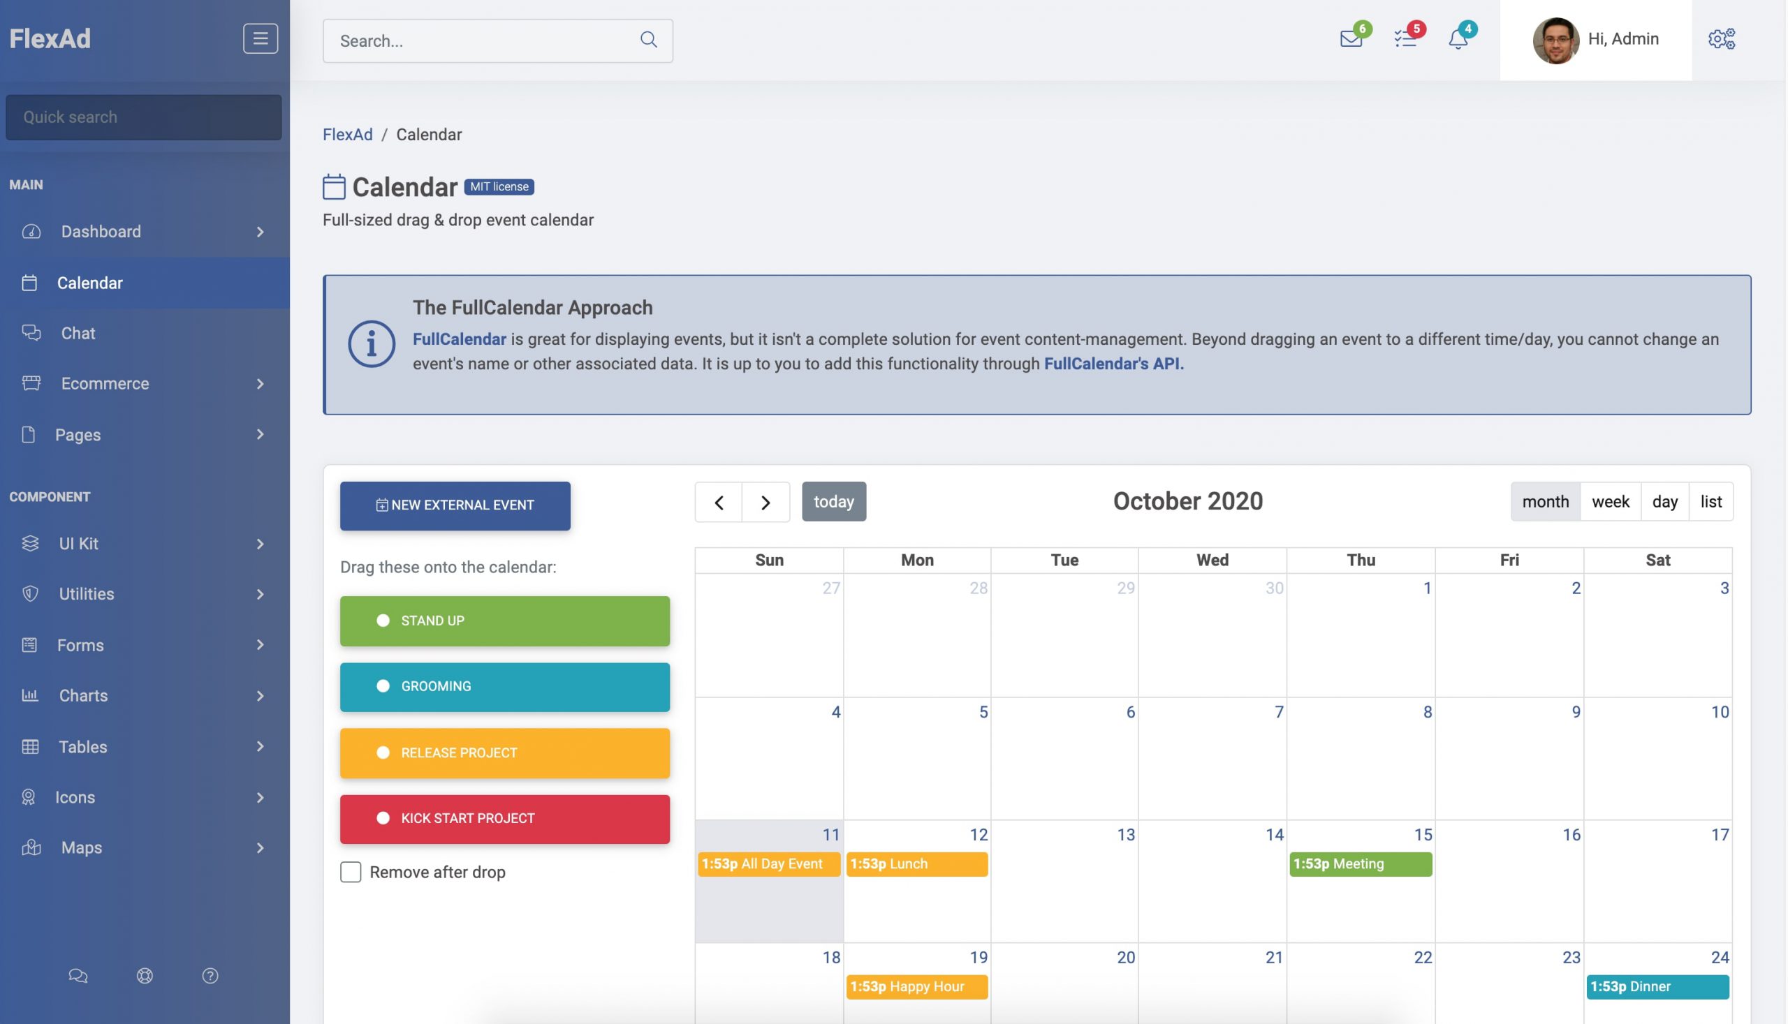Select the teal GROOMING event

tap(504, 686)
